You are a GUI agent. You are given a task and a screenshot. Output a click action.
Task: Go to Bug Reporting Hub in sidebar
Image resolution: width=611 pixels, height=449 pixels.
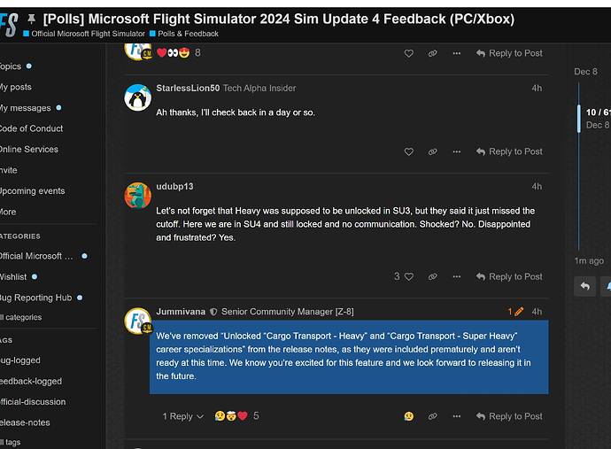(x=35, y=298)
